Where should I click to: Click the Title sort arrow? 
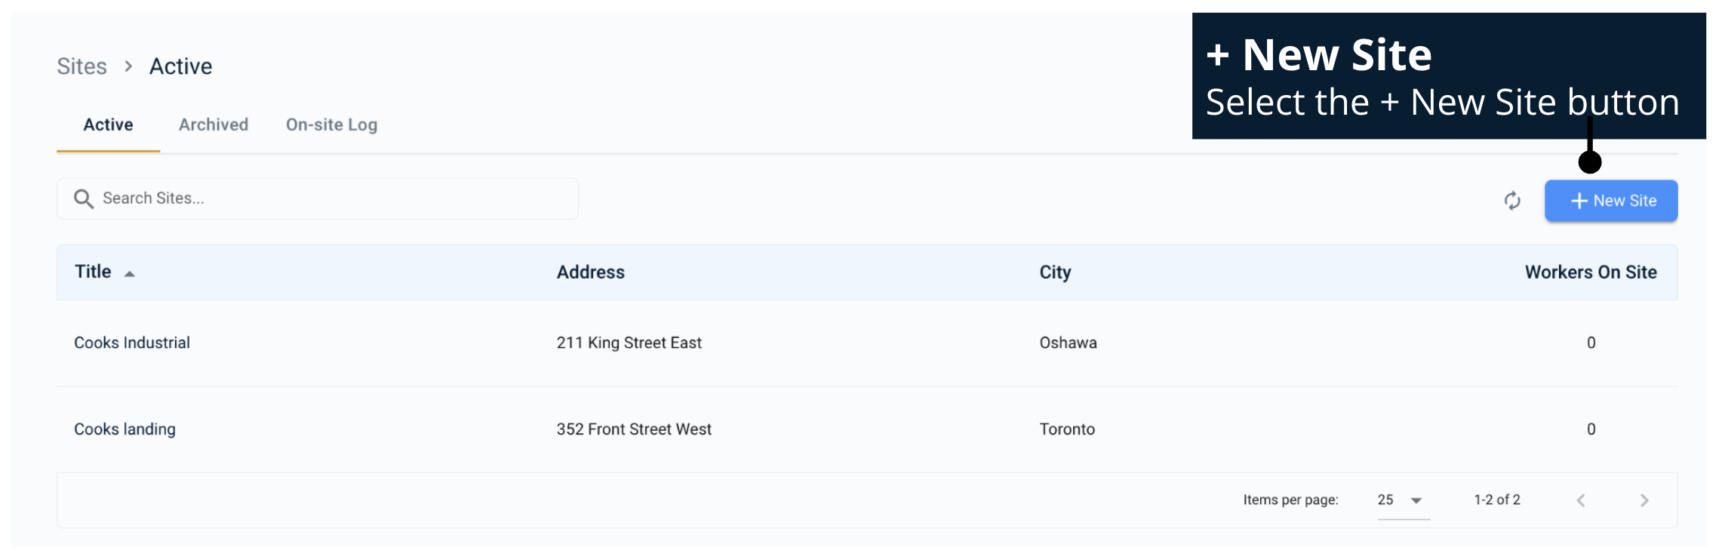click(130, 274)
